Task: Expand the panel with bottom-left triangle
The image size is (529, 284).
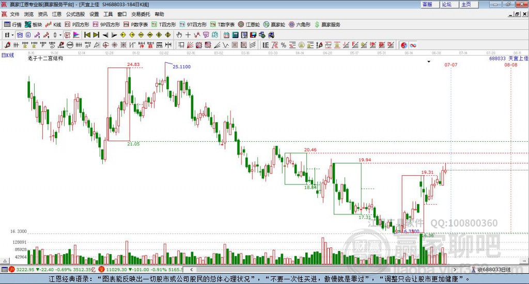Action: [x=5, y=261]
